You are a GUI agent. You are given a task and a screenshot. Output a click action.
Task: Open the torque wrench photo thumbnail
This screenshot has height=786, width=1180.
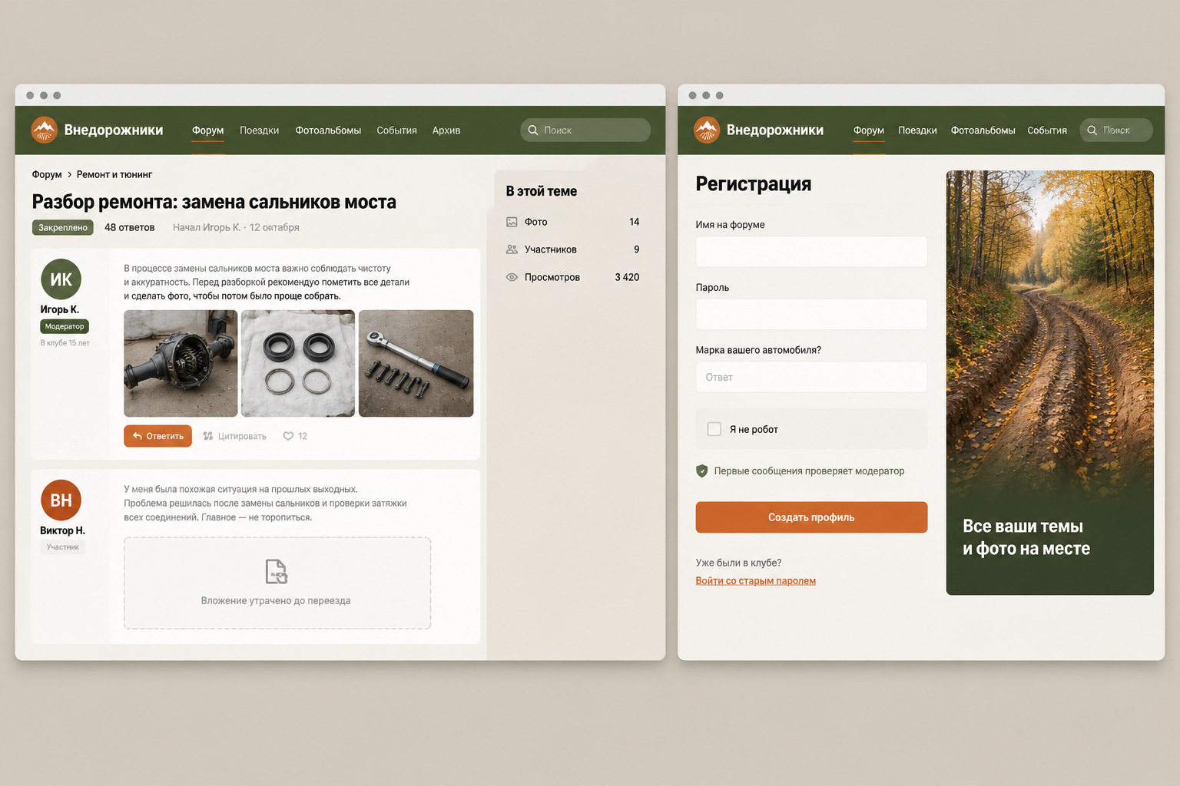[x=416, y=363]
